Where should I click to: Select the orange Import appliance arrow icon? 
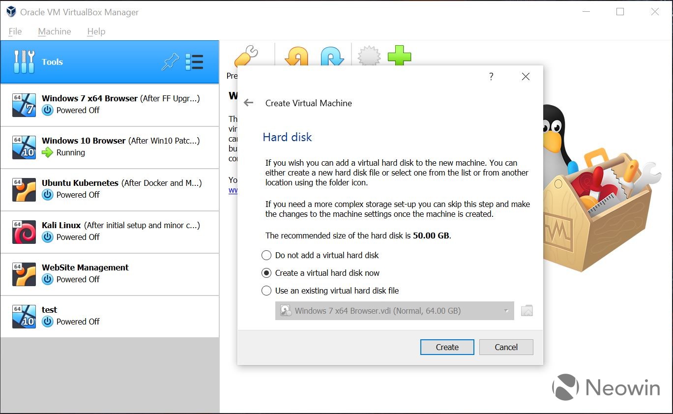[297, 55]
